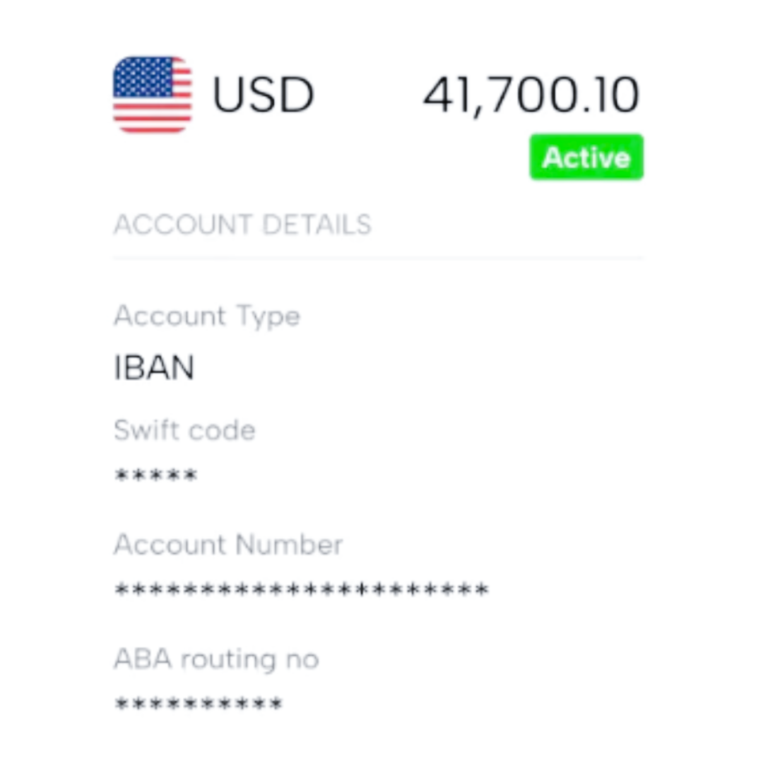
Task: Click the Account Number field label
Action: (228, 545)
